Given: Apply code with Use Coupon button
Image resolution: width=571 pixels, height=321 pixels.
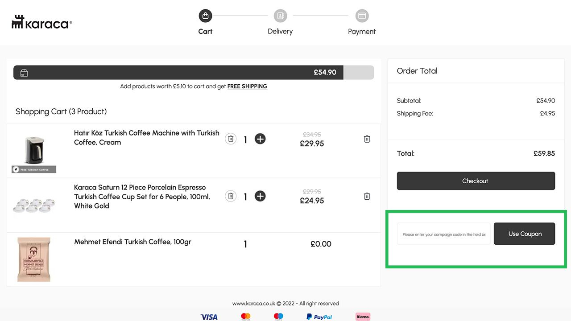Looking at the screenshot, I should (525, 234).
